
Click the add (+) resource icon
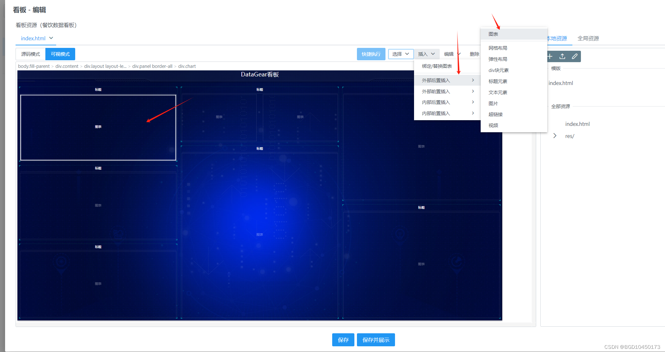click(550, 56)
